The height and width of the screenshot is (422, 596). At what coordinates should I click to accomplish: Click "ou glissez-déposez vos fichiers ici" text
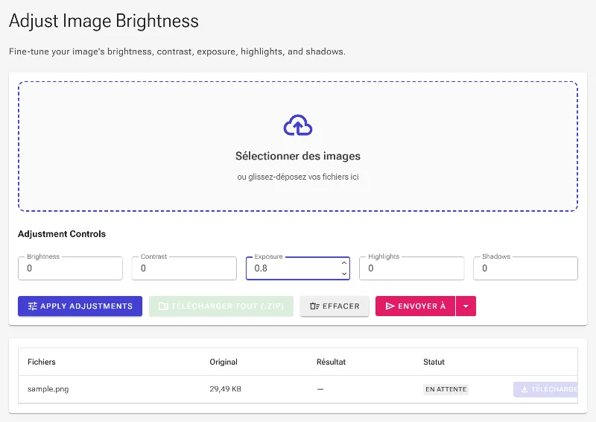pos(298,177)
